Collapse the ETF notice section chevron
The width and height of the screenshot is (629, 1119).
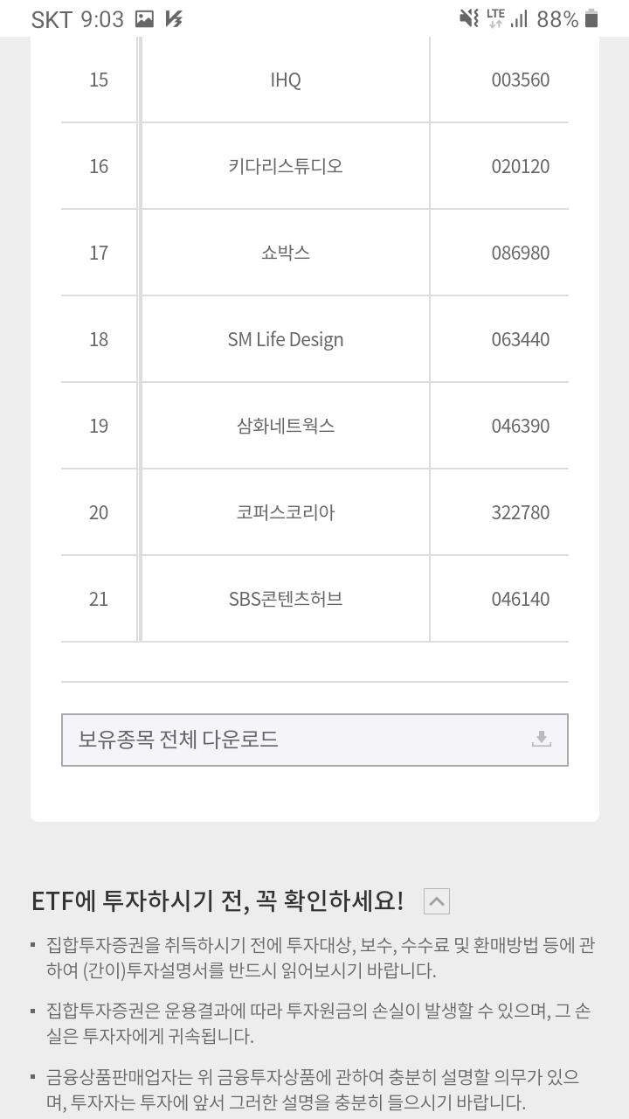click(x=436, y=901)
